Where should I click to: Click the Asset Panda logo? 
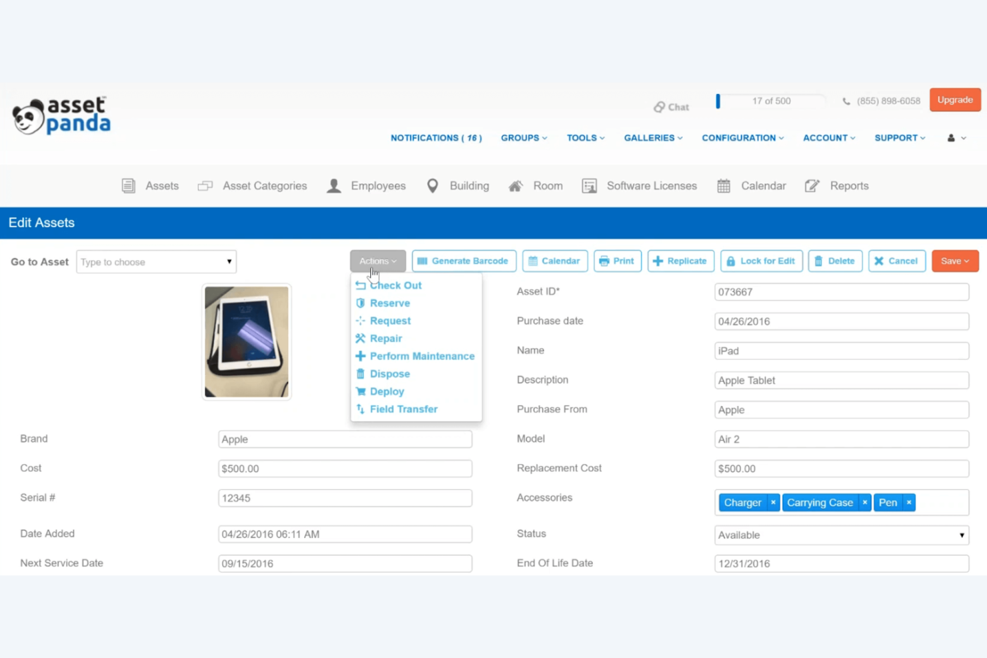[x=61, y=116]
